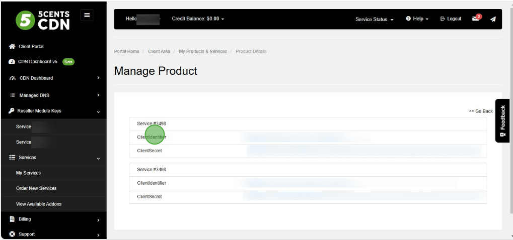Click the Support lifebuoy icon

point(12,234)
